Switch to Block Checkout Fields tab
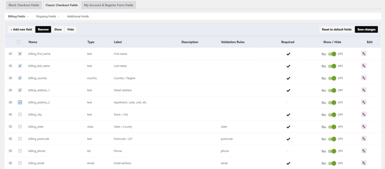 click(x=24, y=5)
